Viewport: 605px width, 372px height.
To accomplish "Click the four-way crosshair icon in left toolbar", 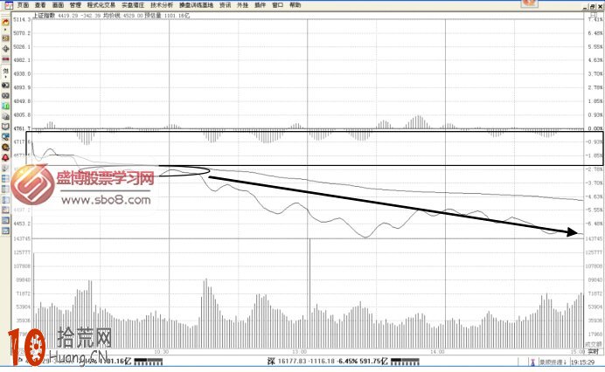I will (5, 49).
